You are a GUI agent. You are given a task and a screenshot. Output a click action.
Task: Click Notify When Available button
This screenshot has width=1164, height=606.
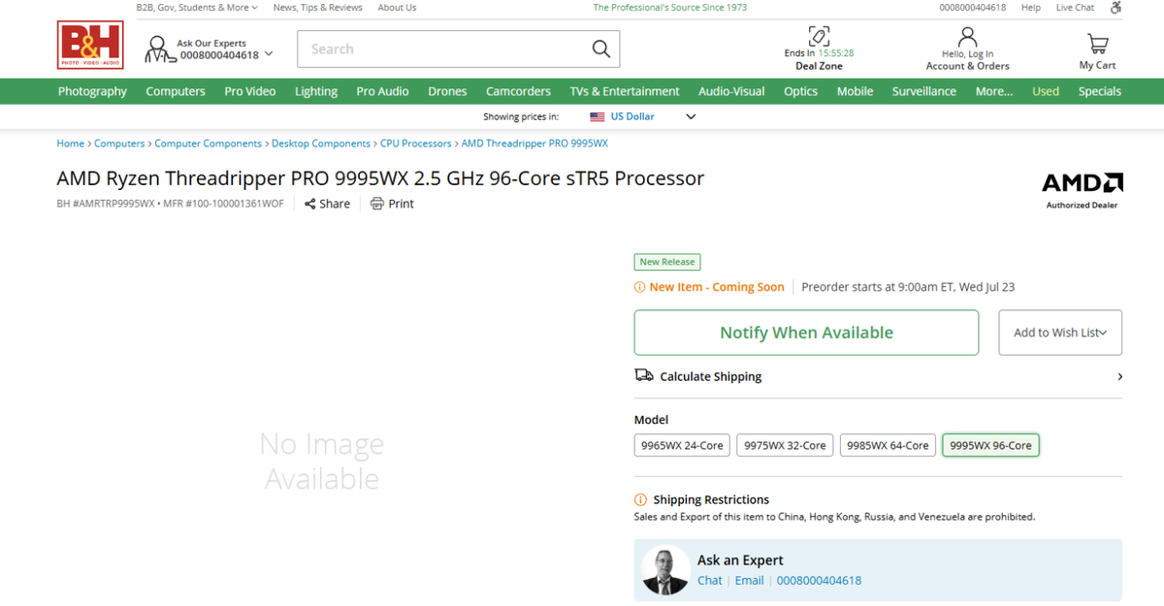pos(806,333)
